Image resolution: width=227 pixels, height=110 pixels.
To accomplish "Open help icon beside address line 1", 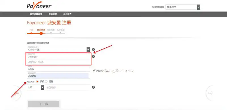I will [x=93, y=56].
